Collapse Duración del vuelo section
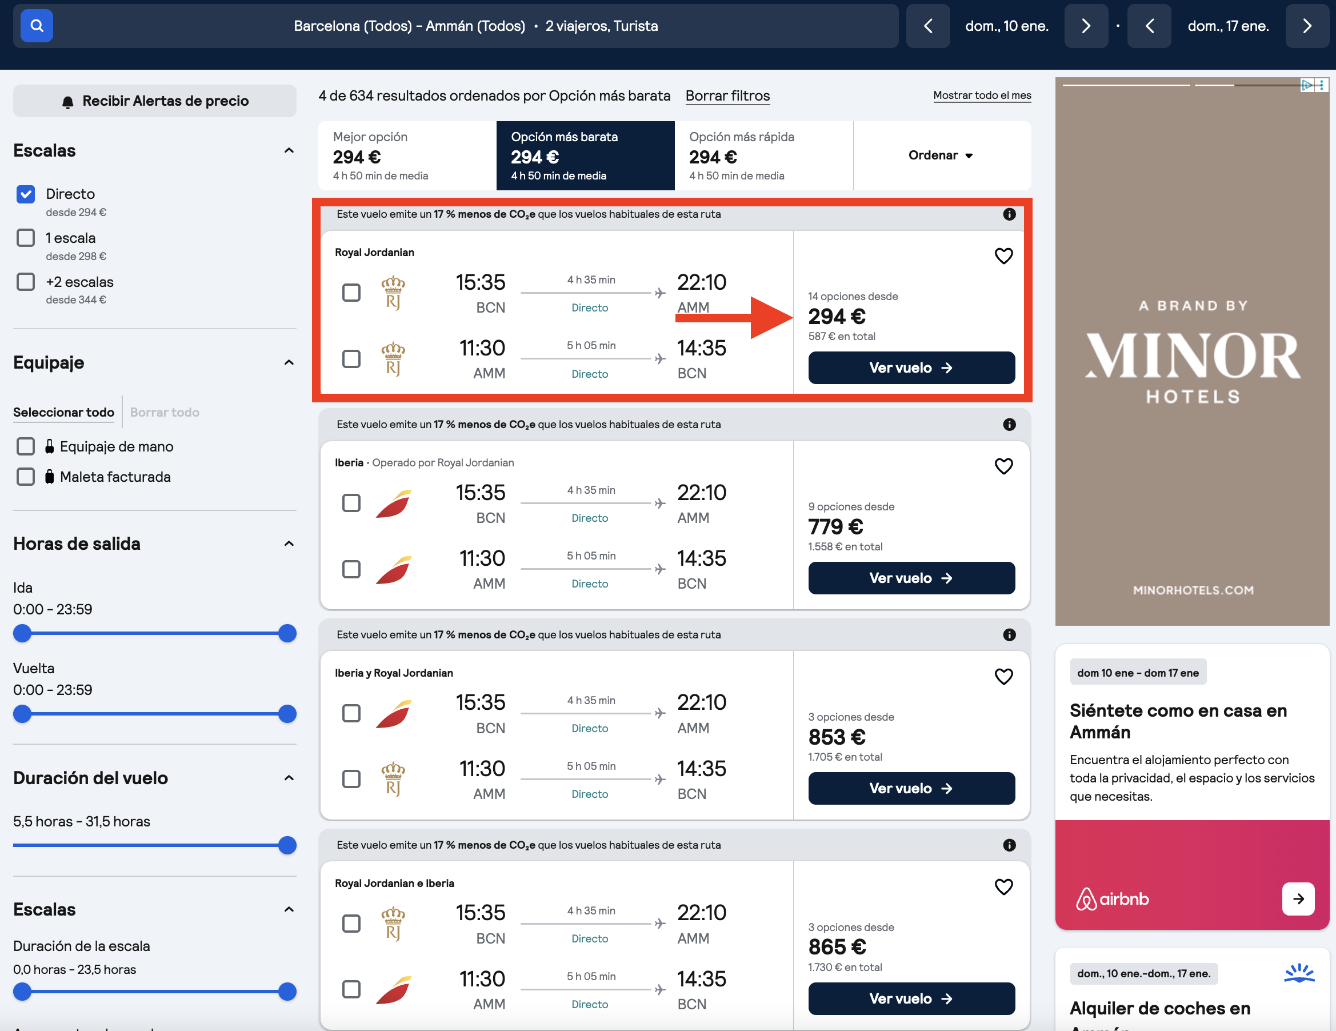 [x=289, y=778]
